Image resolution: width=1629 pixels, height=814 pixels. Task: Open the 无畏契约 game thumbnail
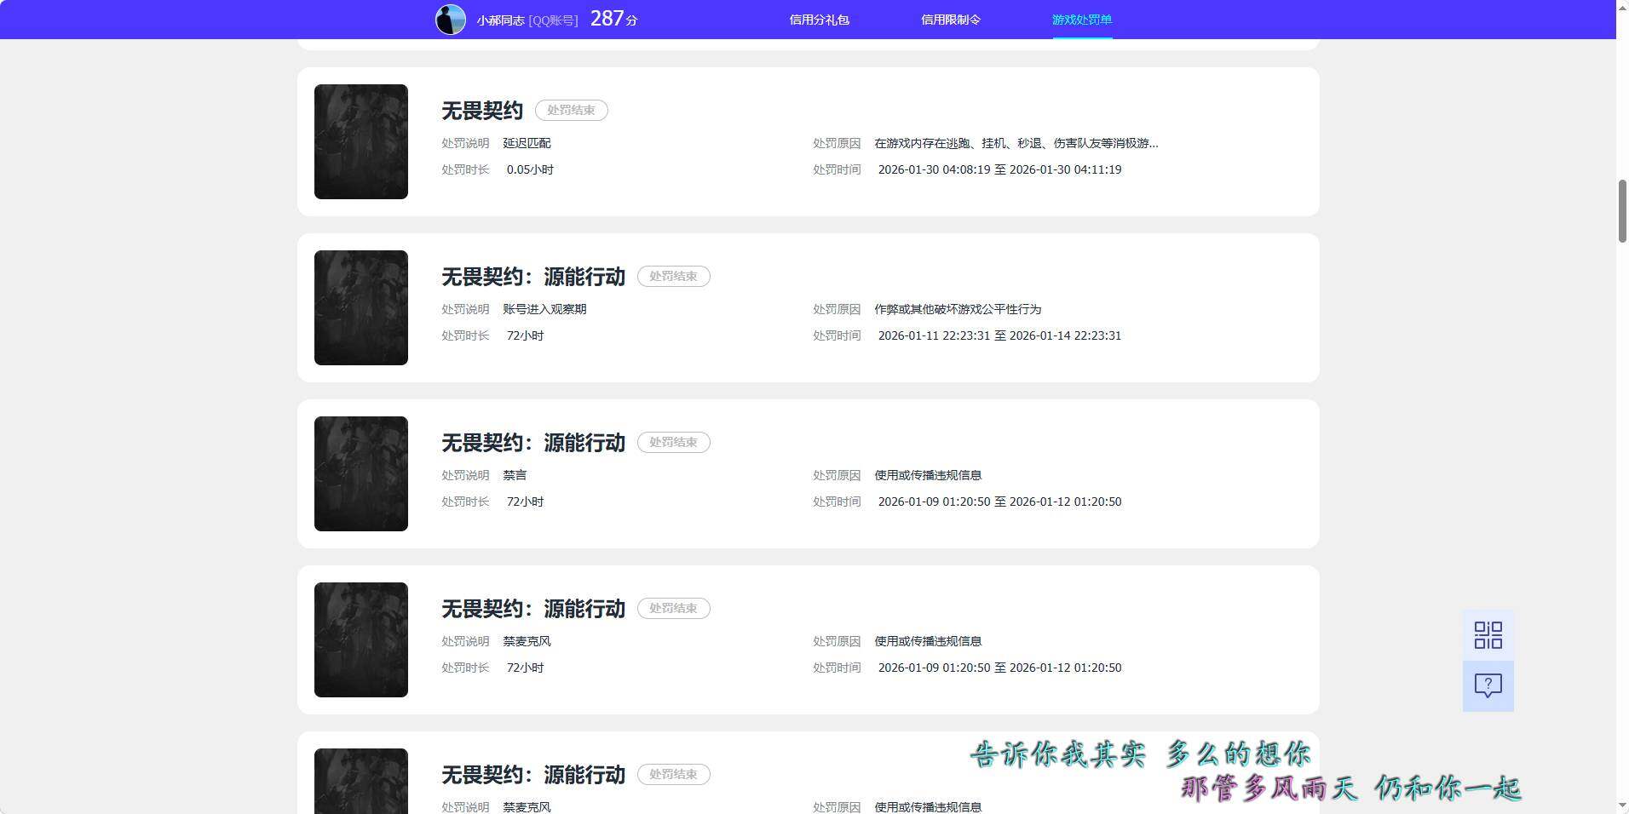pos(360,141)
